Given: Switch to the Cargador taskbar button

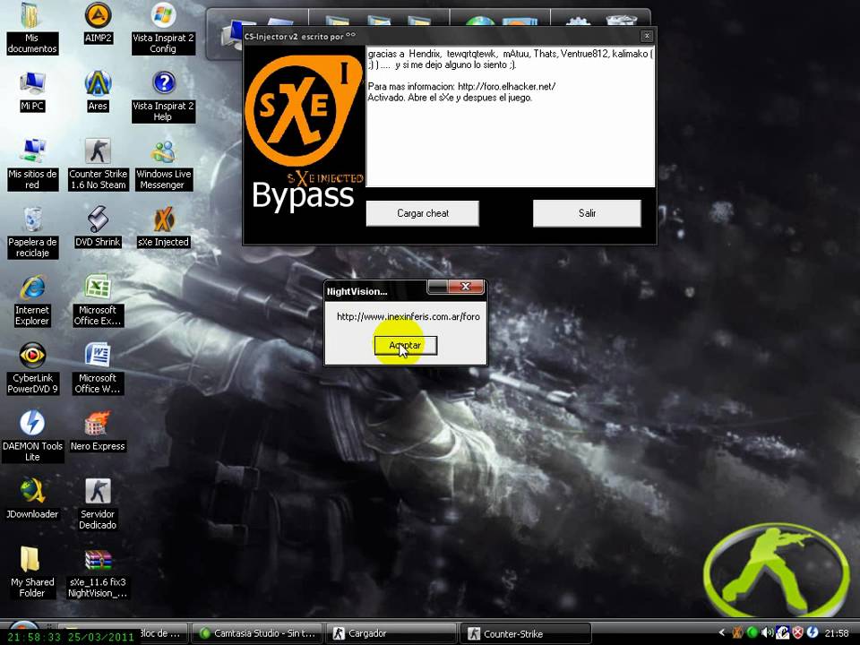Looking at the screenshot, I should (391, 633).
